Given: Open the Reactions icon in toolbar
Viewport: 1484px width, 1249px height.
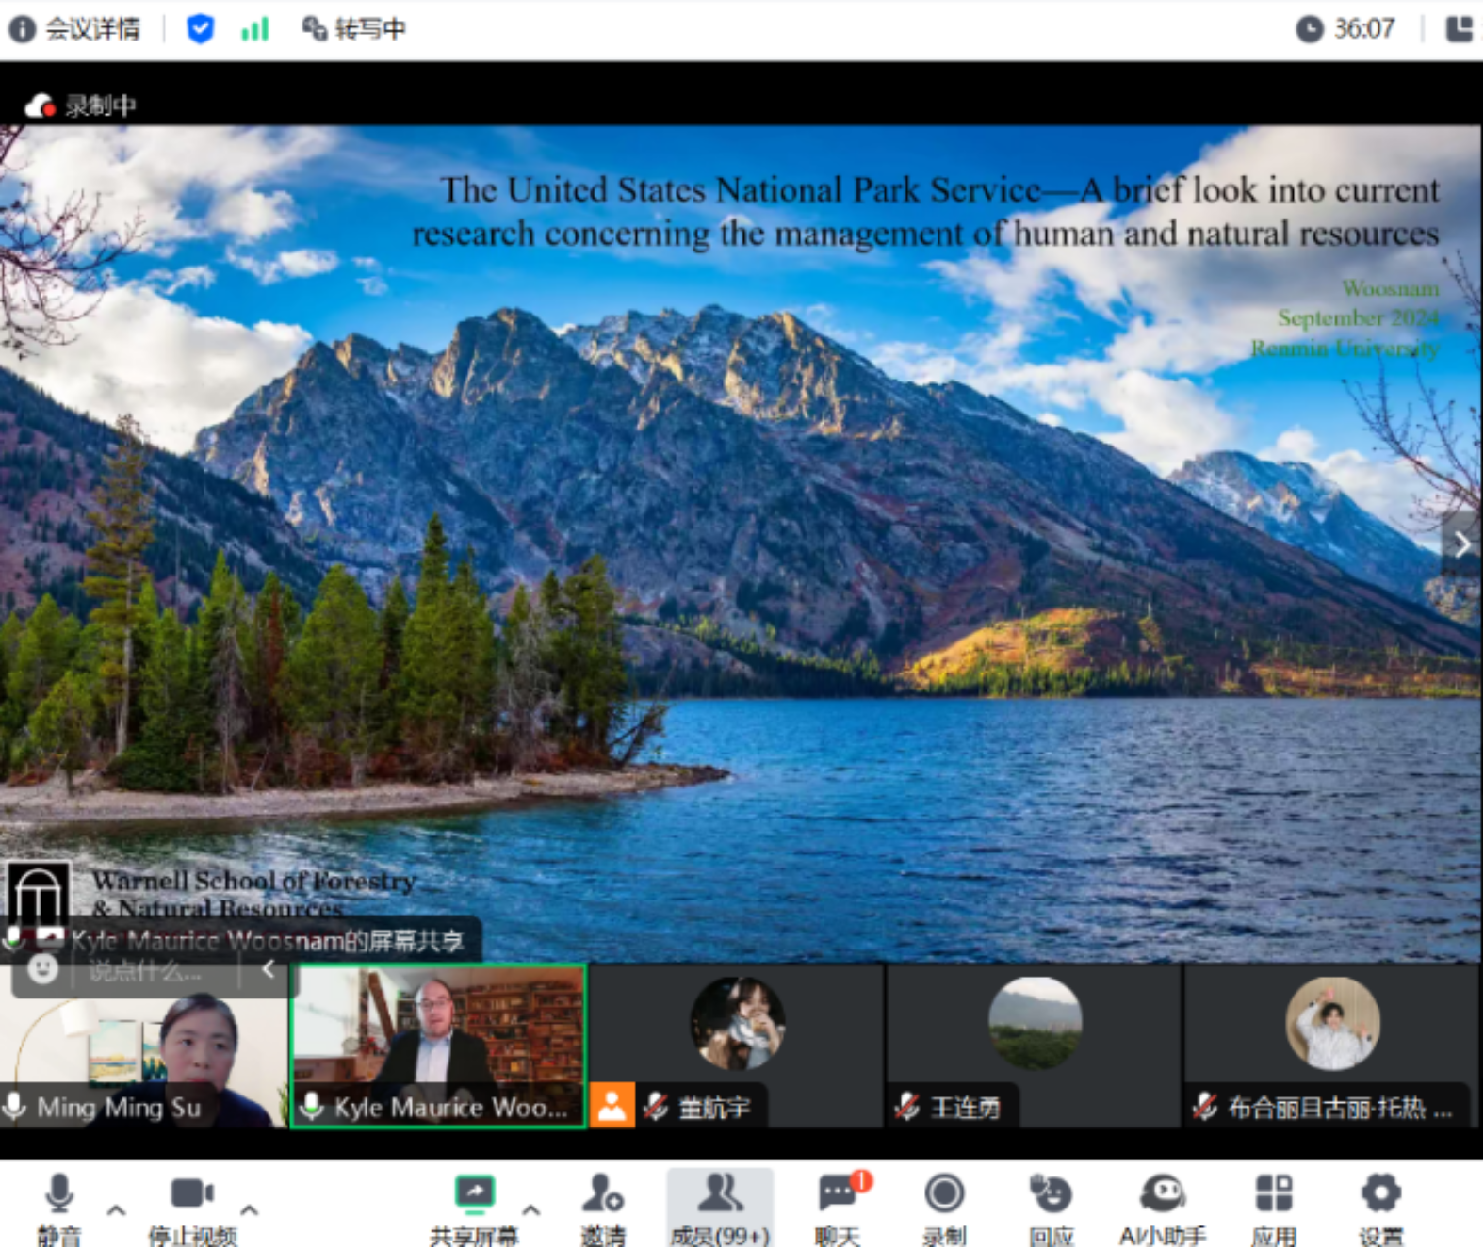Looking at the screenshot, I should tap(1051, 1194).
